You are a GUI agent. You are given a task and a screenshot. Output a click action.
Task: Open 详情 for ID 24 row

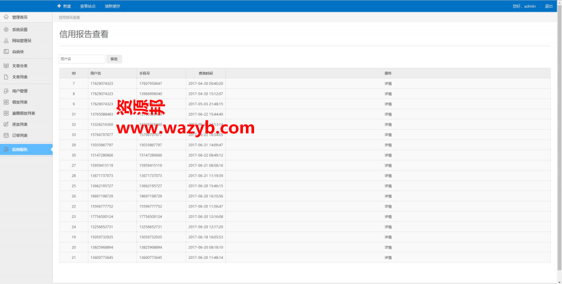388,227
